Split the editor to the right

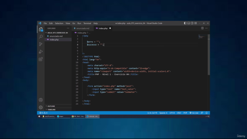pyautogui.click(x=202, y=28)
